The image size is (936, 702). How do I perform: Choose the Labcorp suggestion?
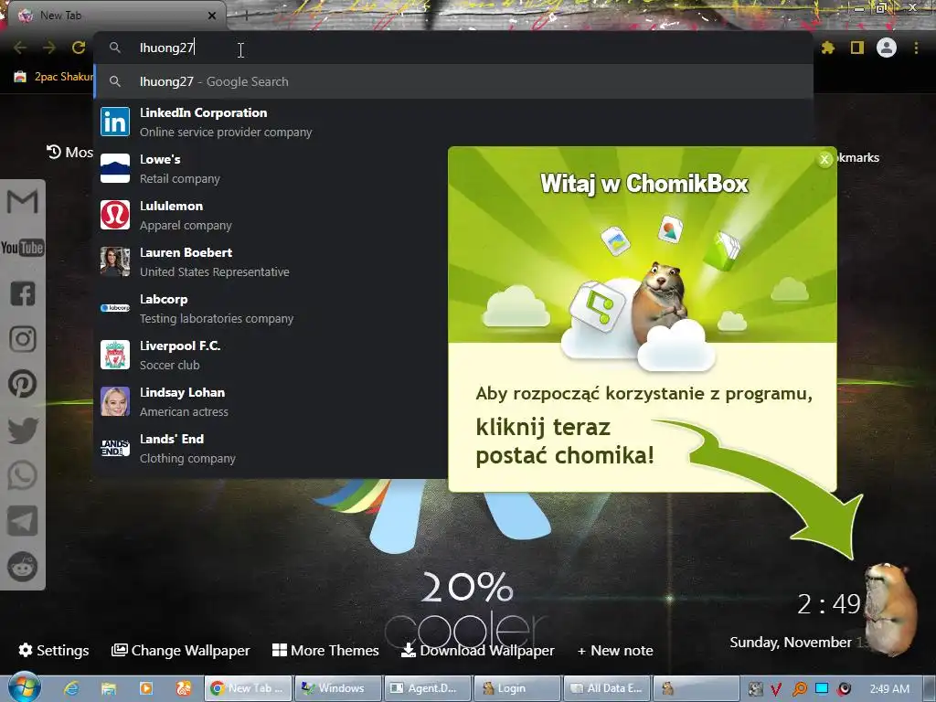coord(271,308)
